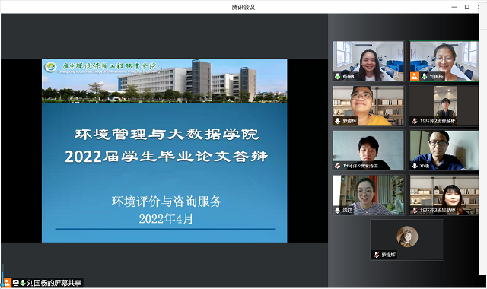Click the cat avatar in the bottom participant tile

407,237
